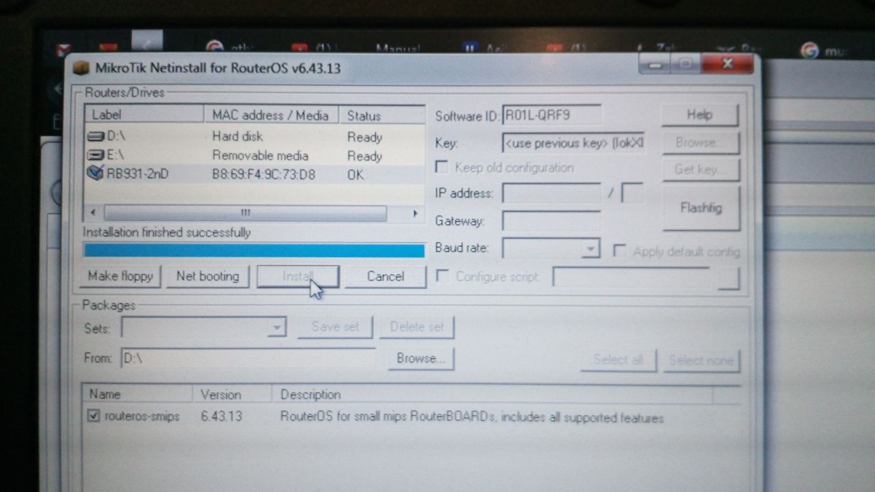Maximize the Netinstall window

click(x=685, y=64)
